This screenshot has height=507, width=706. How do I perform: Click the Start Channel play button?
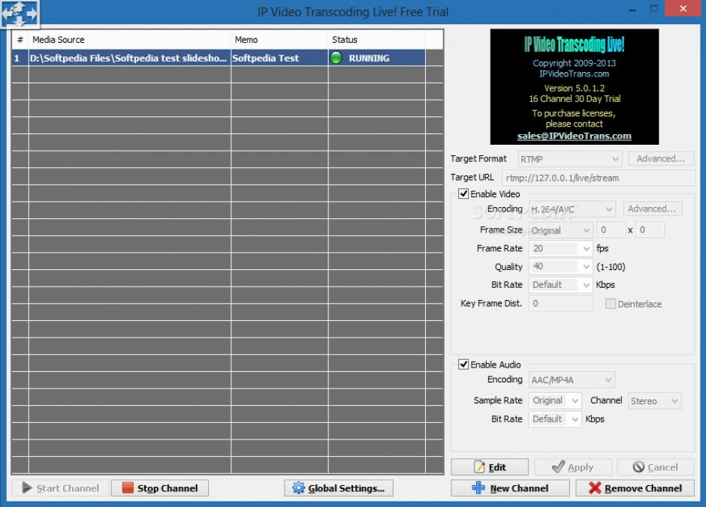[x=60, y=488]
